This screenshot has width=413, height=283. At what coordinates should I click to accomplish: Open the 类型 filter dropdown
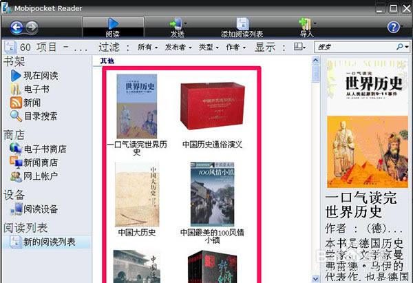209,47
